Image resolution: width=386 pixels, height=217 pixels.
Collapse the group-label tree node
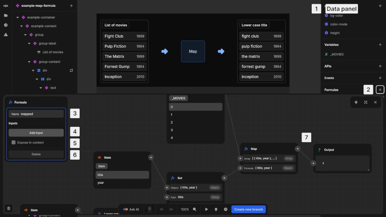(29, 43)
